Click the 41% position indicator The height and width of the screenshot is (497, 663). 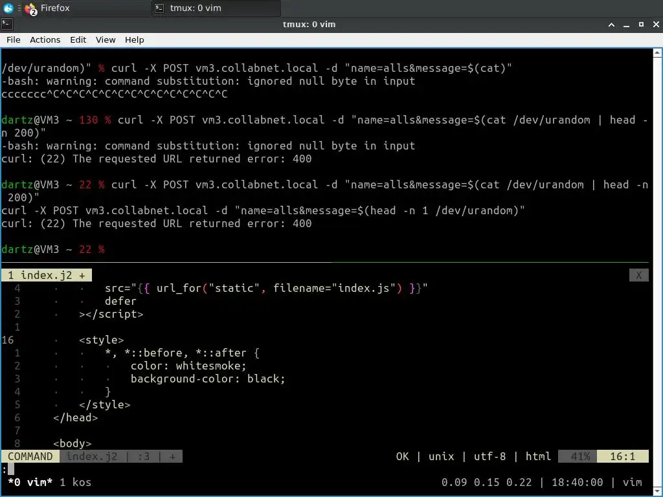click(x=577, y=456)
